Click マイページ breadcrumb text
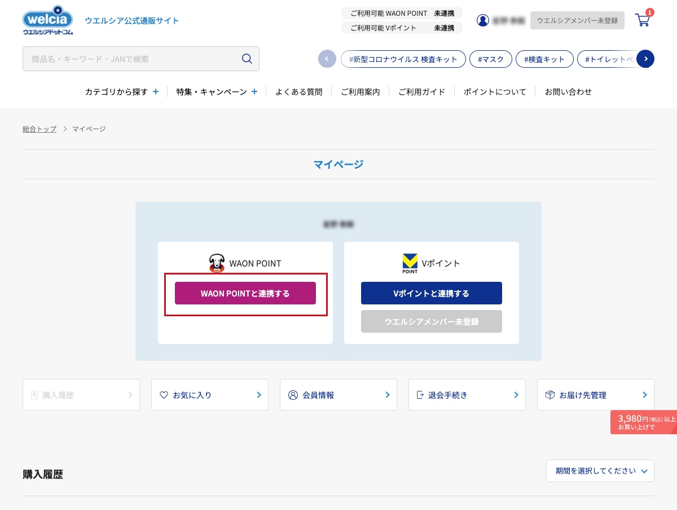Image resolution: width=677 pixels, height=510 pixels. pyautogui.click(x=89, y=129)
